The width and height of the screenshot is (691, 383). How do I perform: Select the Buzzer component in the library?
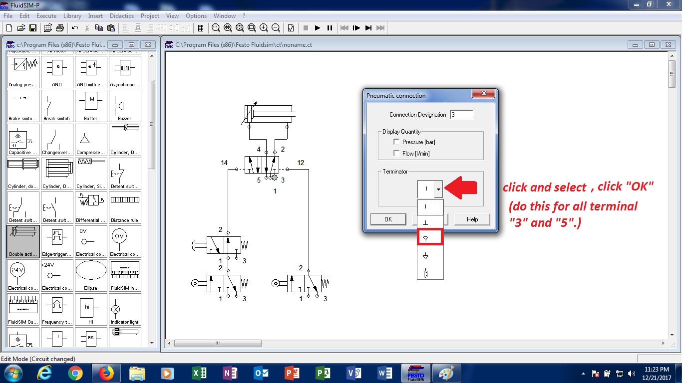click(x=125, y=106)
